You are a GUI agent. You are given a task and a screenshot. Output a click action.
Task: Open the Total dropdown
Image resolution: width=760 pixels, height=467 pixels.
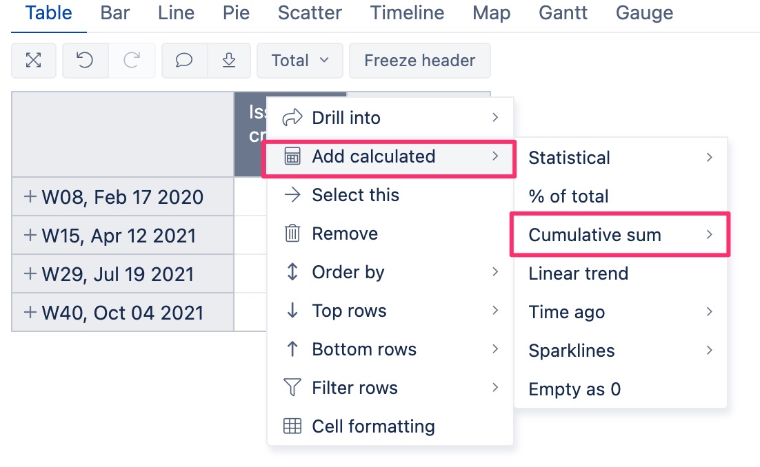(300, 61)
